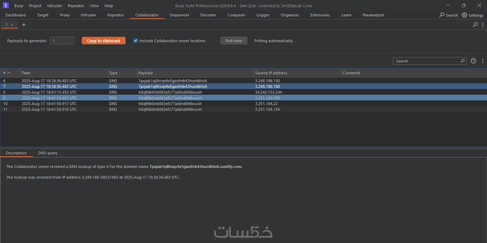Screen dimensions: 487x243
Task: Select interaction row 10 from 3.251.104.22
Action: pyautogui.click(x=243, y=104)
